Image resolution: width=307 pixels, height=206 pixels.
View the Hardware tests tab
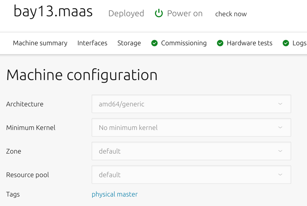pos(249,43)
